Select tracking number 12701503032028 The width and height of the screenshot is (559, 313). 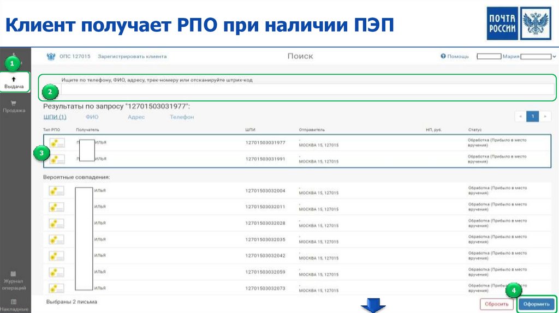[265, 223]
